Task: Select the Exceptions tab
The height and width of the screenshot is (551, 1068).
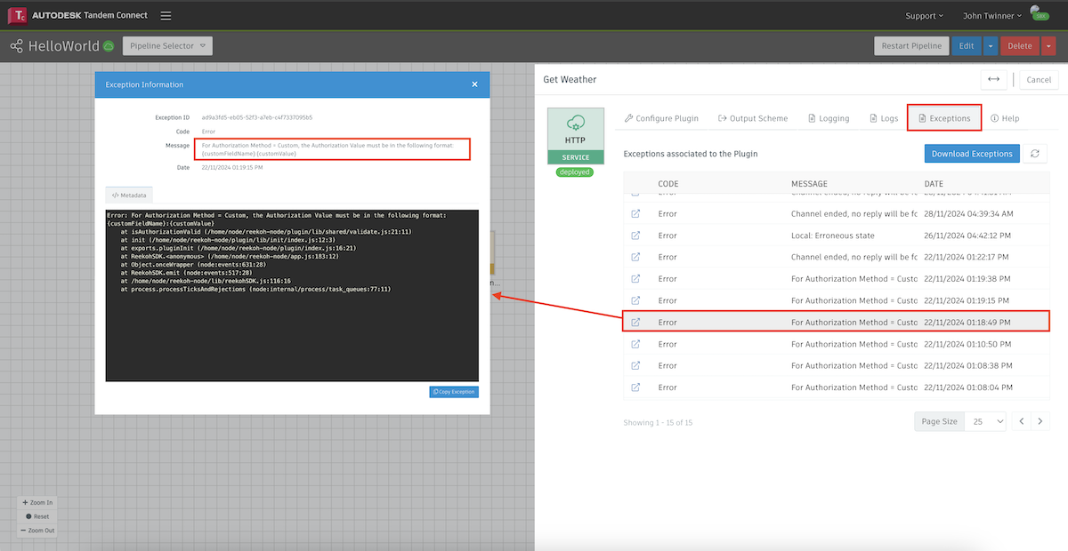Action: pyautogui.click(x=944, y=118)
